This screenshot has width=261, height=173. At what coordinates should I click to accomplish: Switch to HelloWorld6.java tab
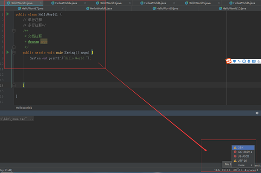click(242, 3)
